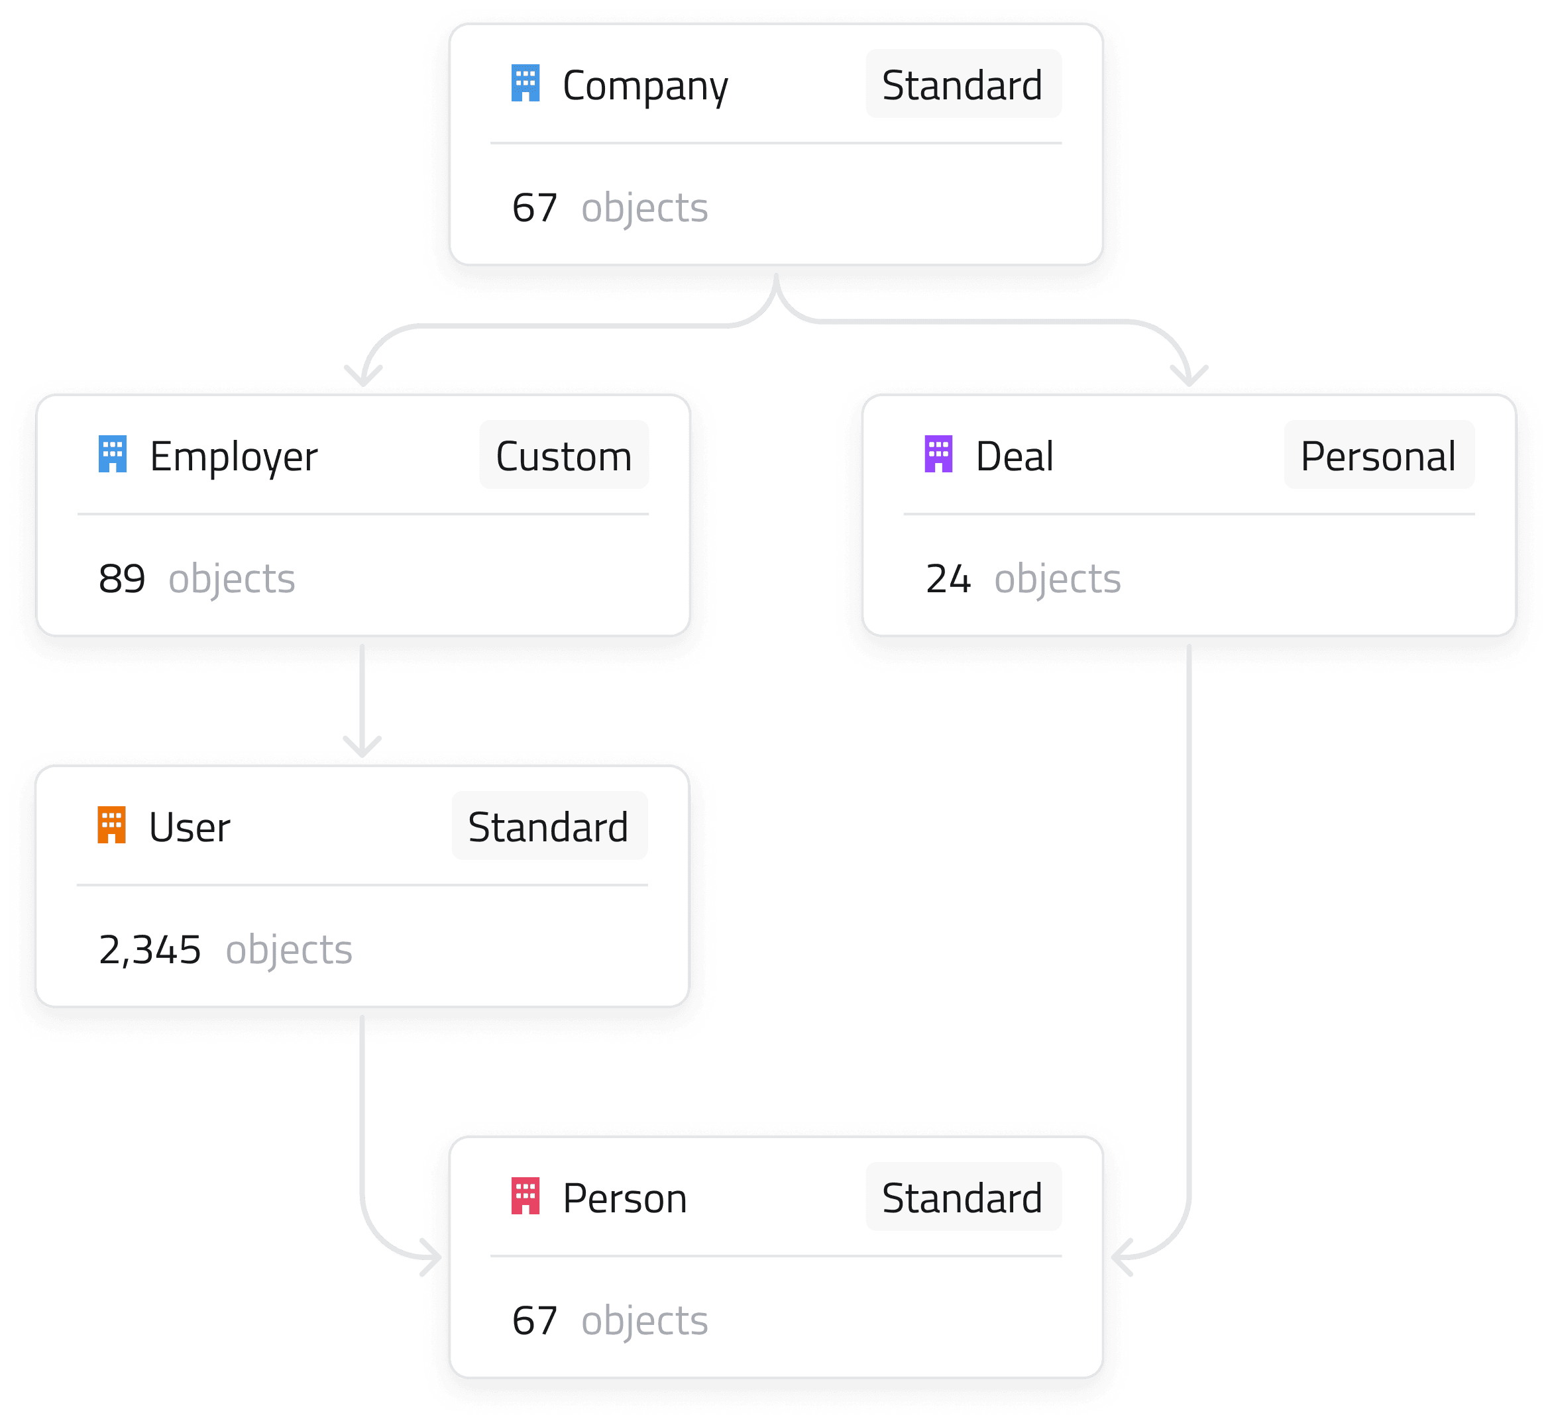Click the Custom badge on the Employer card
The height and width of the screenshot is (1421, 1548).
[x=564, y=455]
